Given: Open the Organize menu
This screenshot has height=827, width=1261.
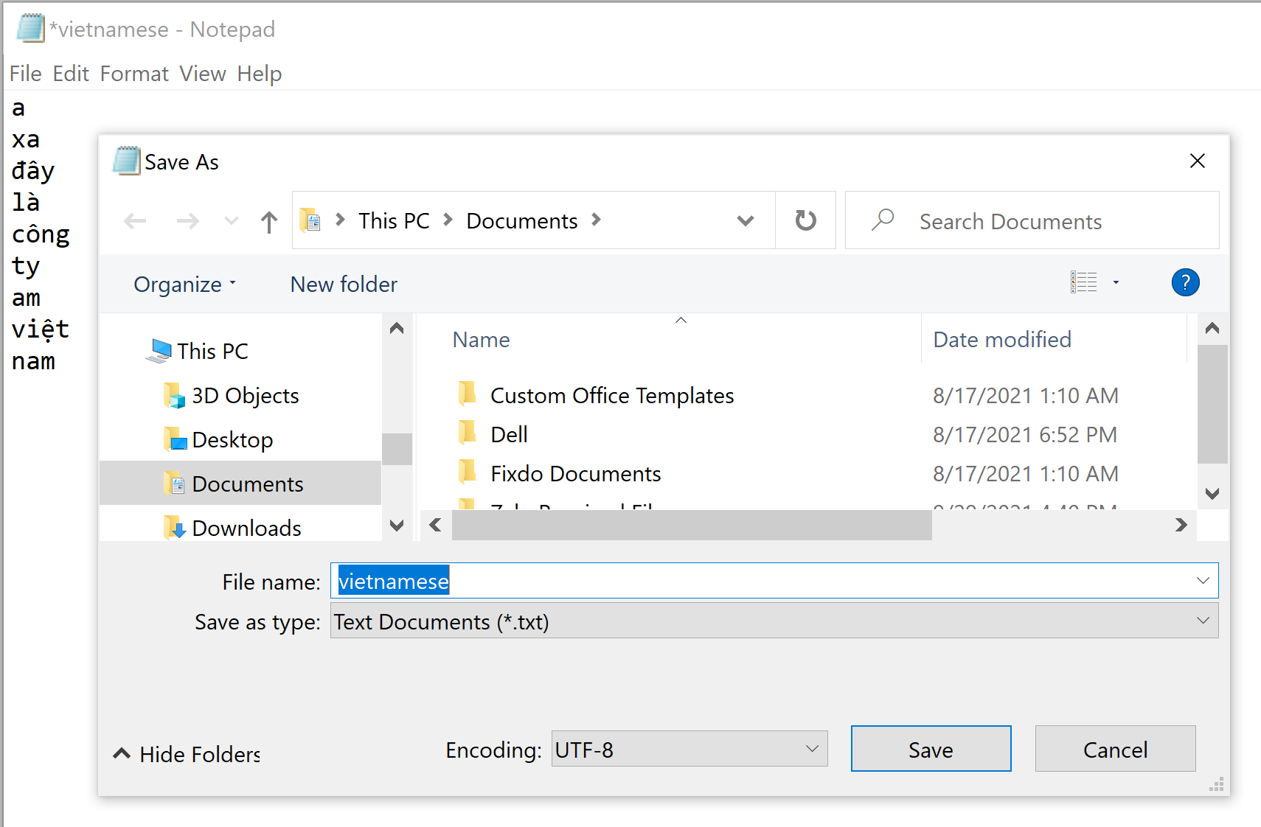Looking at the screenshot, I should pyautogui.click(x=184, y=285).
